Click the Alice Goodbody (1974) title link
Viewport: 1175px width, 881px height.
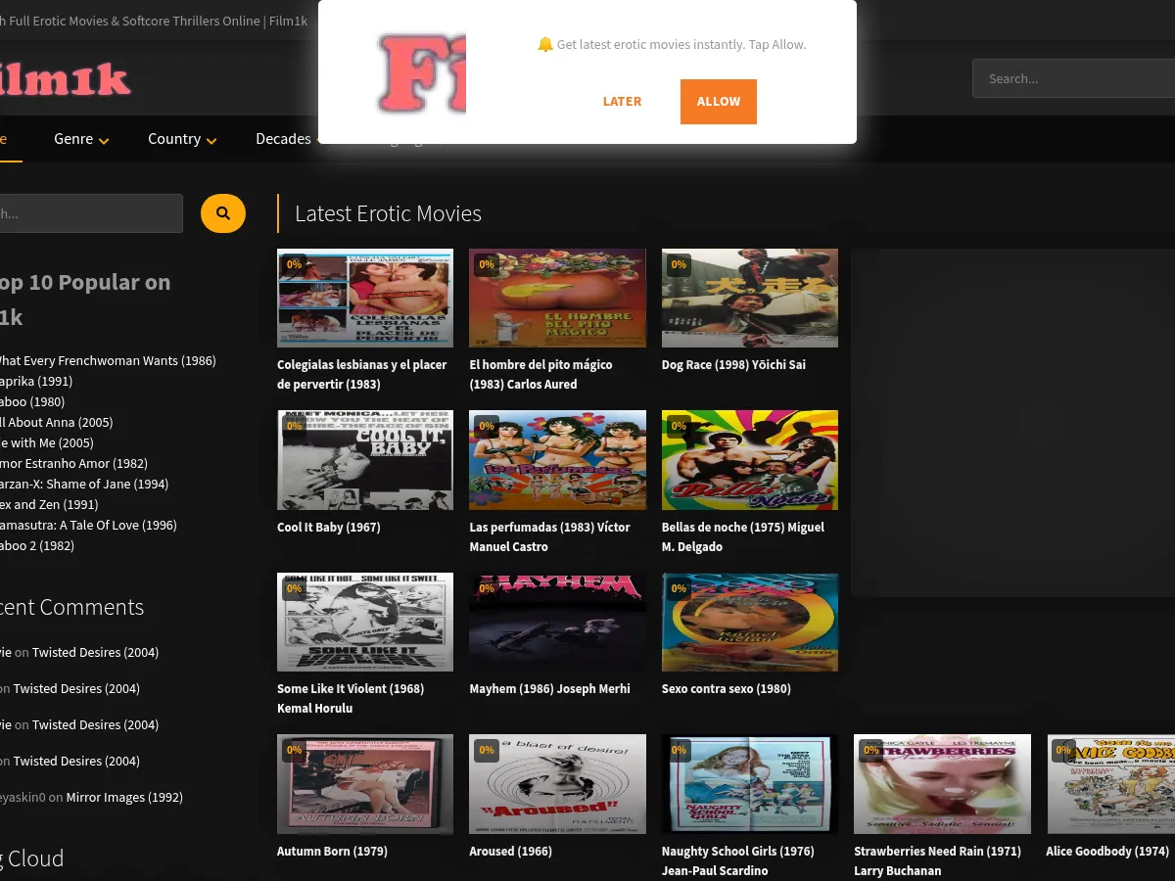pos(1107,852)
